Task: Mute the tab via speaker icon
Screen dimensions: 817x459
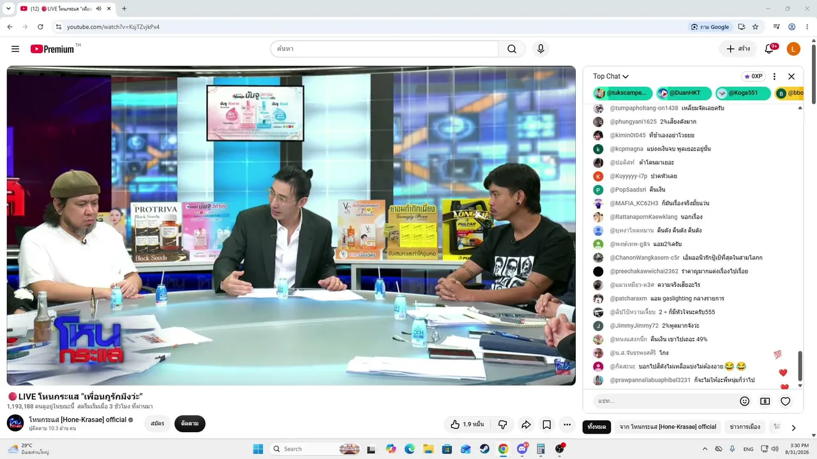Action: pos(99,8)
